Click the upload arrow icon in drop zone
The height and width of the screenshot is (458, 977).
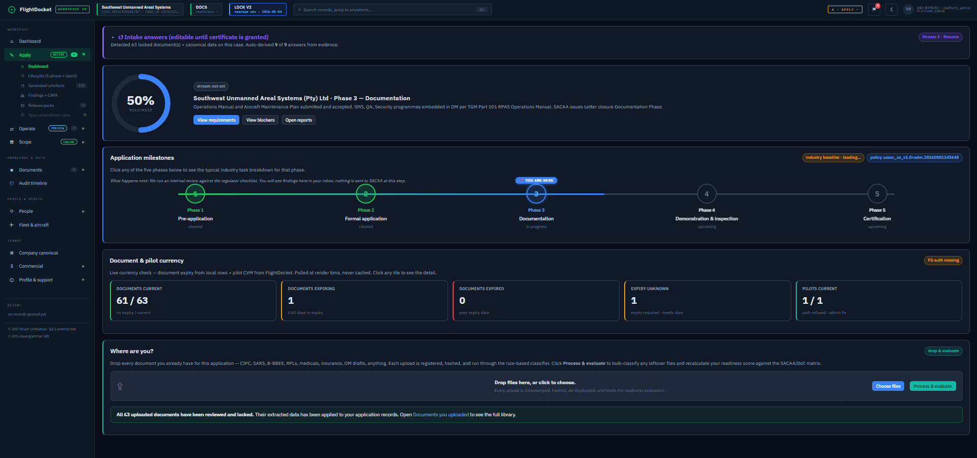pos(120,386)
